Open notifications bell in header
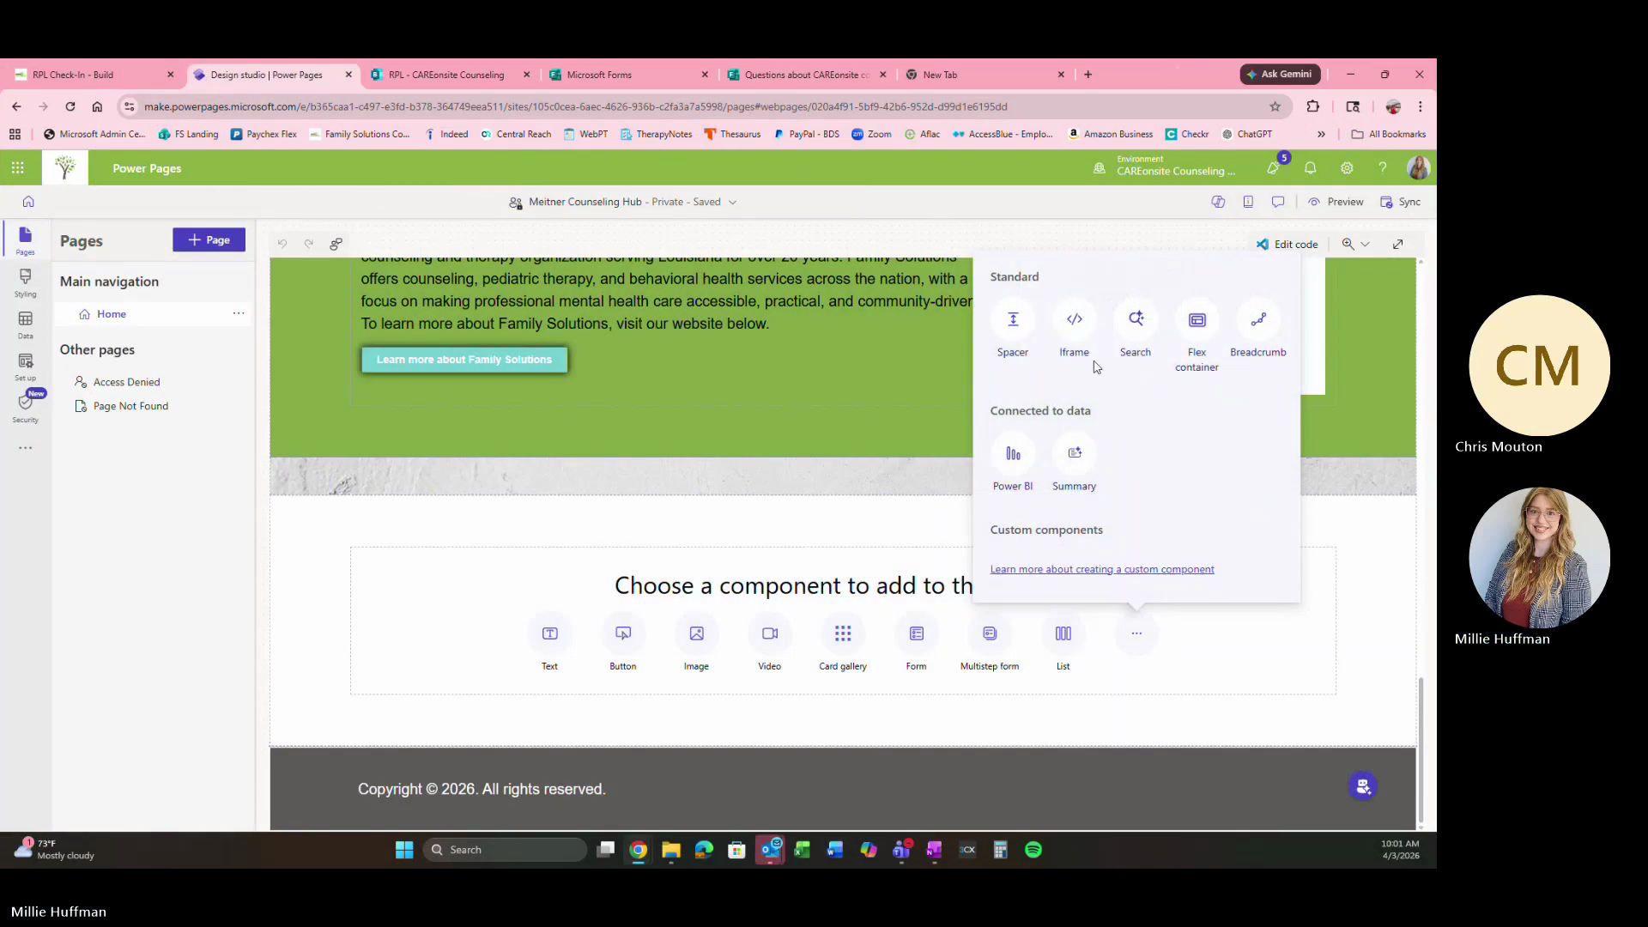The image size is (1648, 927). click(1310, 168)
